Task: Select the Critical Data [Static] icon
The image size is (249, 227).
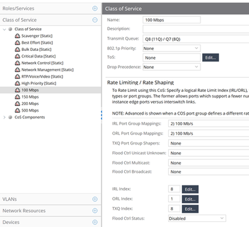Action: pyautogui.click(x=17, y=56)
